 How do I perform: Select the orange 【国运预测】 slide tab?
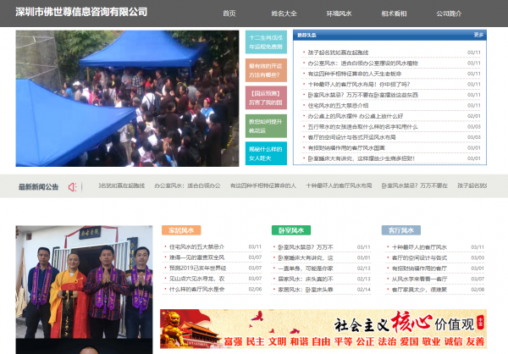tap(265, 97)
